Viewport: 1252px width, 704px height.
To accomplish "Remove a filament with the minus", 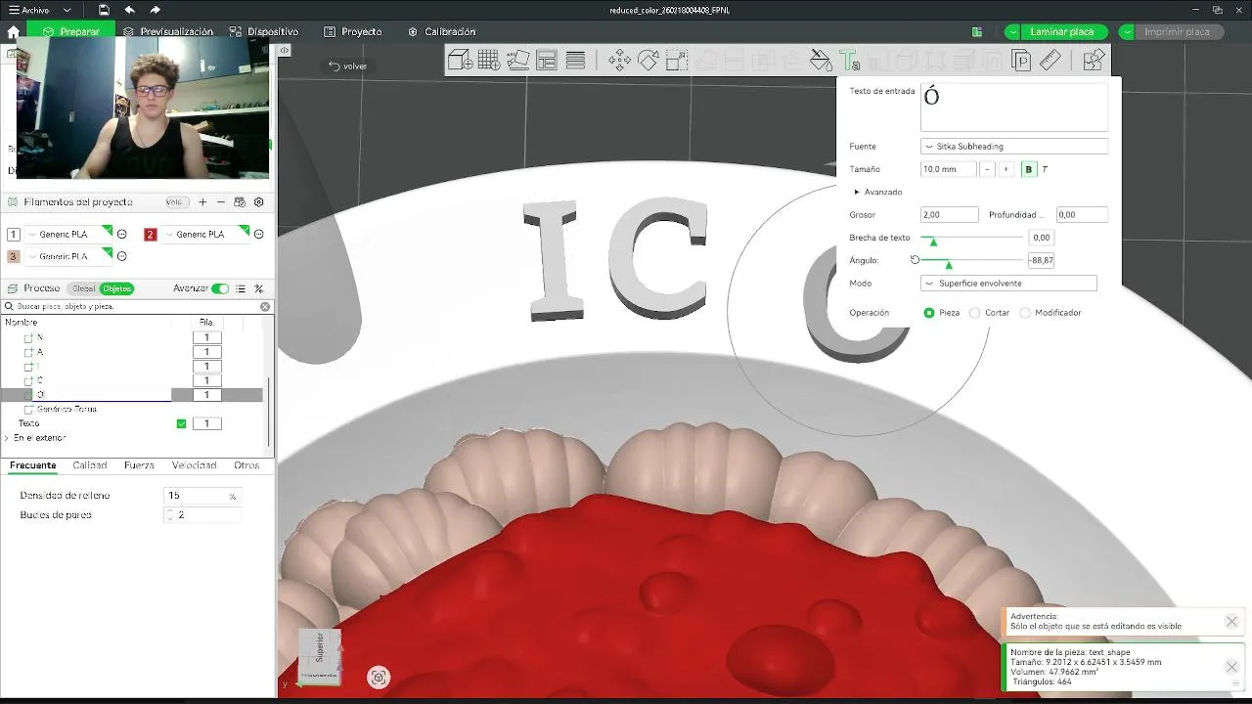I will (221, 202).
